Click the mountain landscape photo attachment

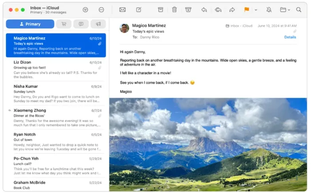[x=208, y=145]
